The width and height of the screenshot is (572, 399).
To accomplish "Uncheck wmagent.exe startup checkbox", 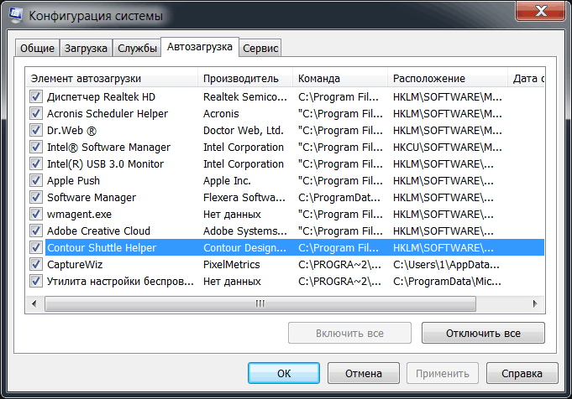I will tap(36, 214).
